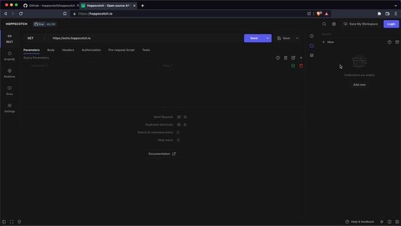Click the Parameter 1 key field
This screenshot has width=401, height=226.
(90, 66)
